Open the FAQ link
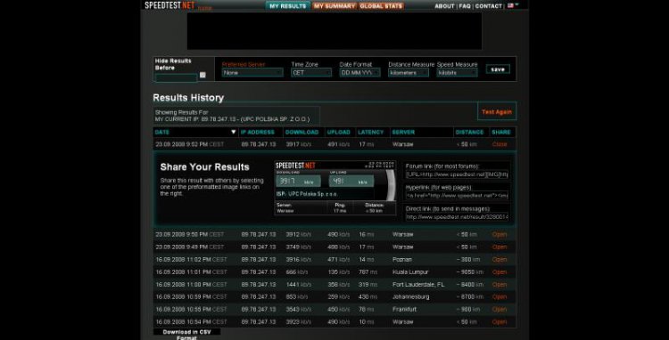The height and width of the screenshot is (340, 669). [x=465, y=6]
